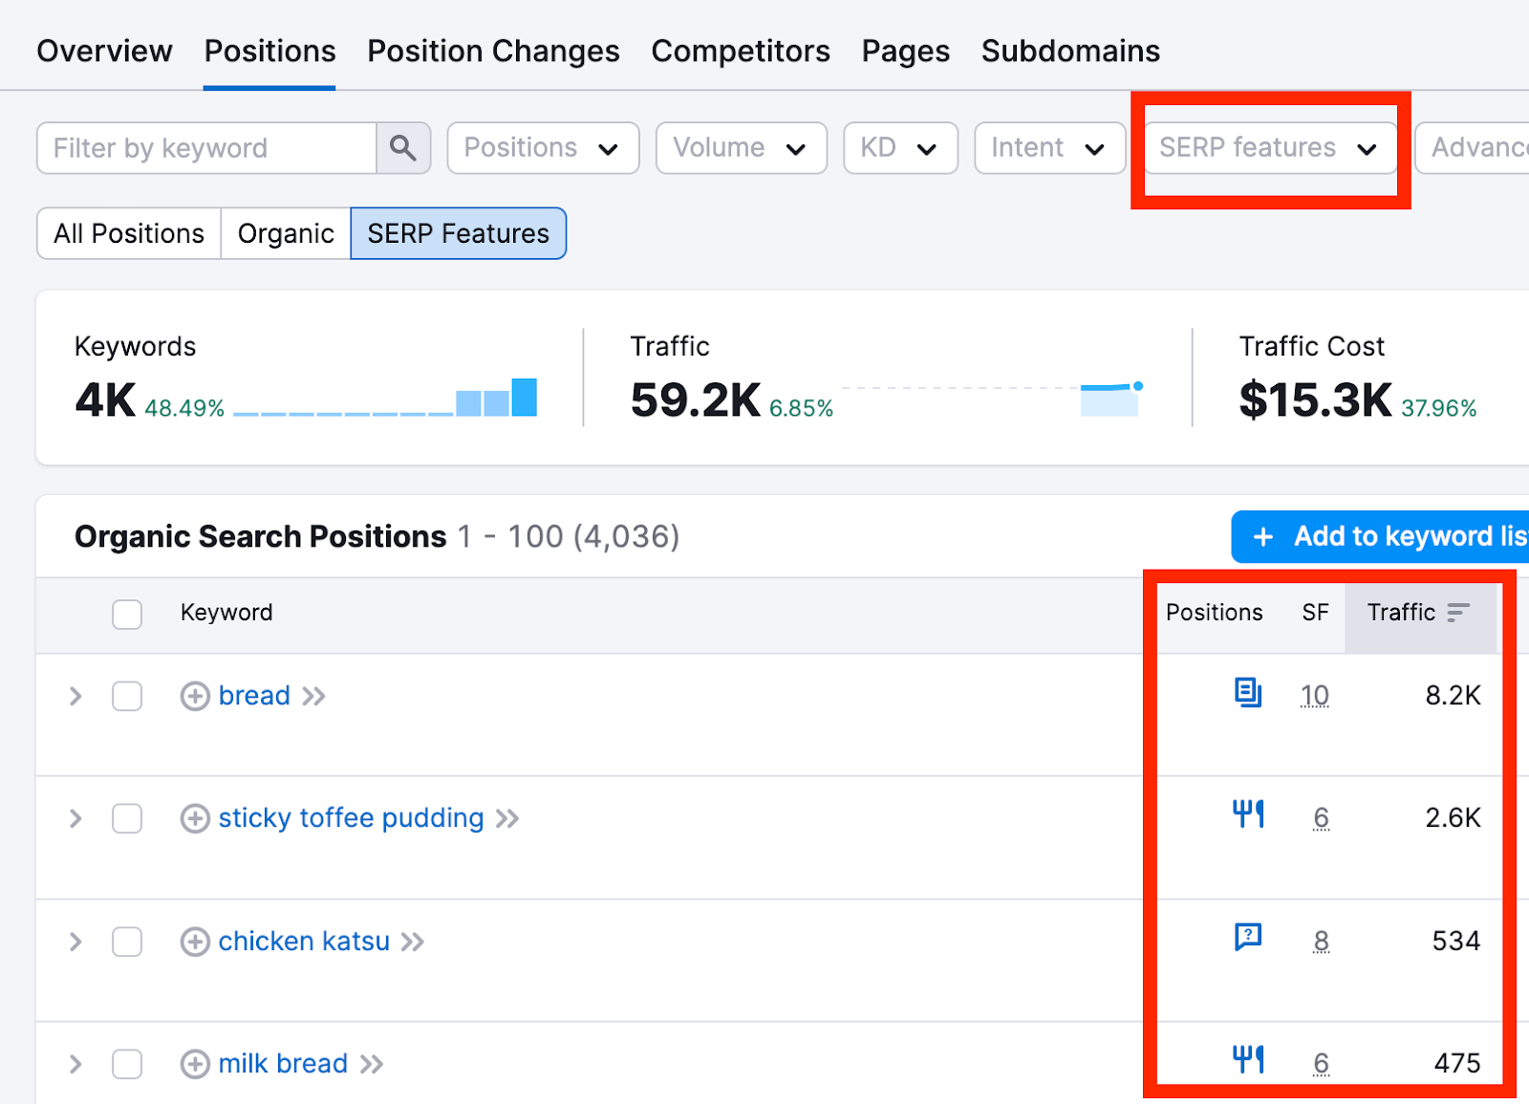Image resolution: width=1529 pixels, height=1104 pixels.
Task: Click the plus icon beside chicken katsu
Action: (195, 942)
